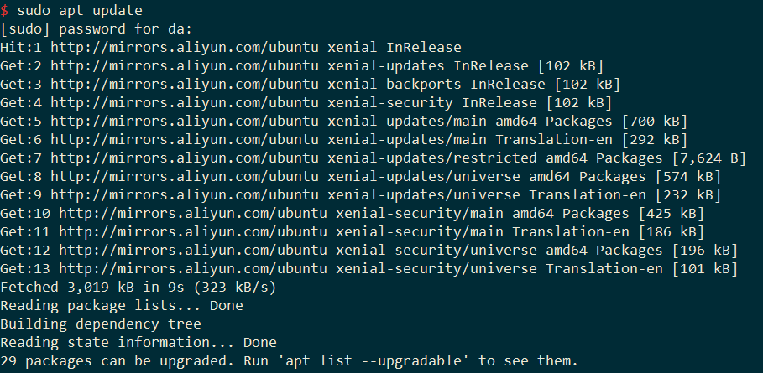The image size is (763, 373).
Task: Click the xenial-updates InRelease URL on Get:2
Action: [185, 66]
